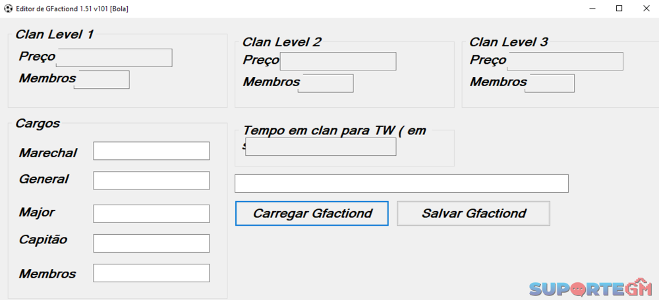Click the General input box
This screenshot has width=659, height=300.
151,180
